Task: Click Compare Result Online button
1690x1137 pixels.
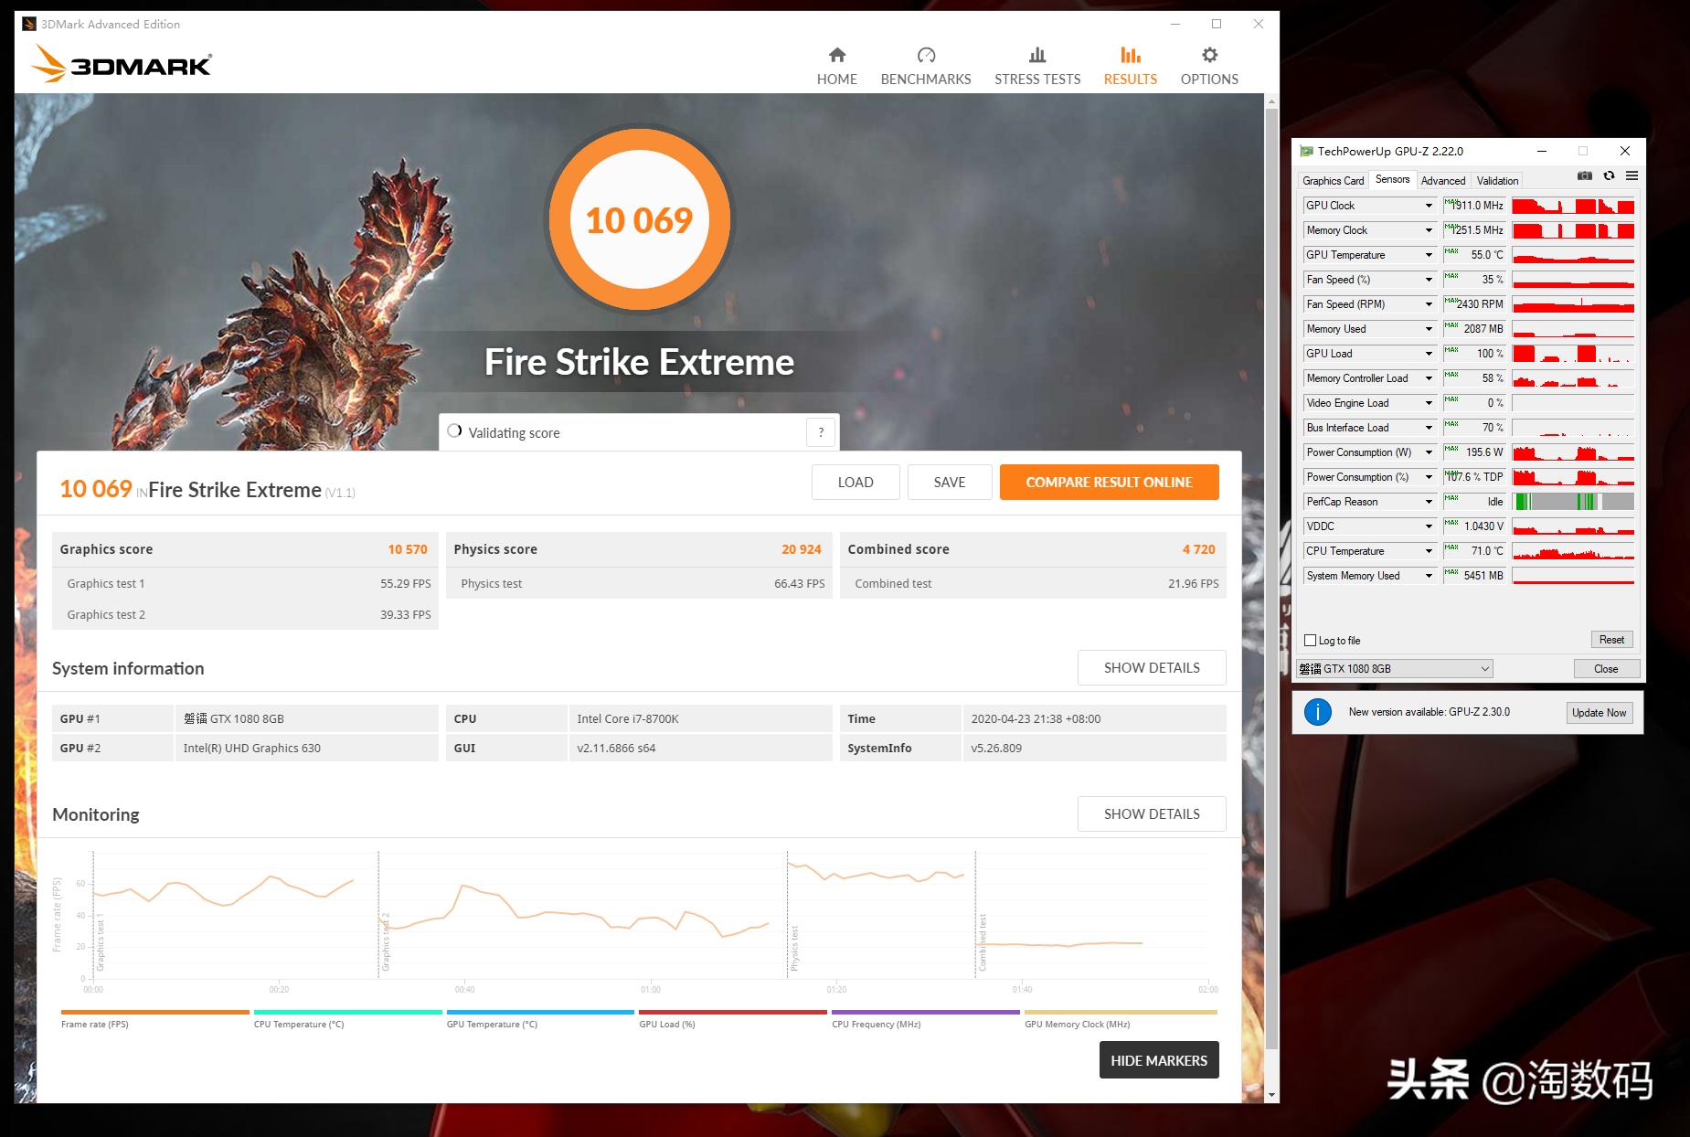Action: click(1109, 483)
